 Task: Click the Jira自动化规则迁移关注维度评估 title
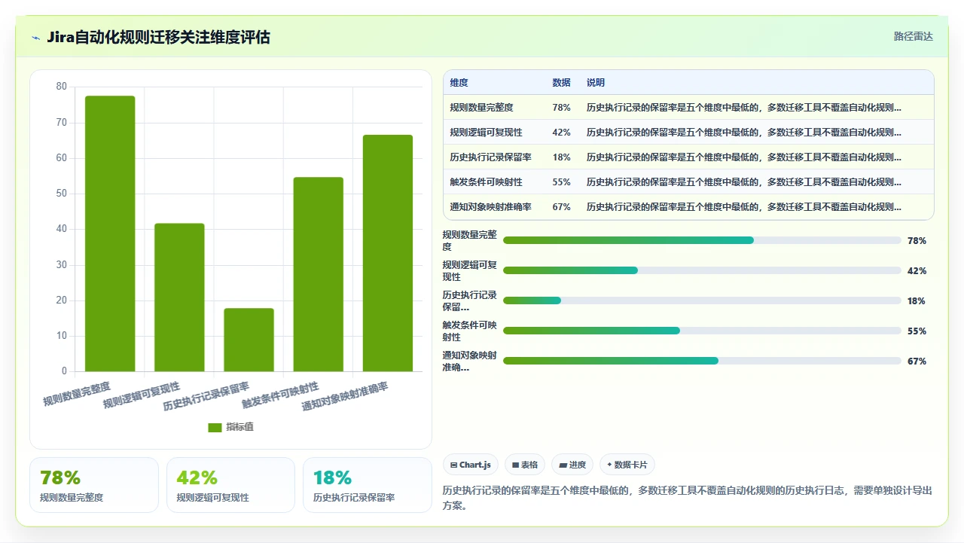[x=158, y=37]
